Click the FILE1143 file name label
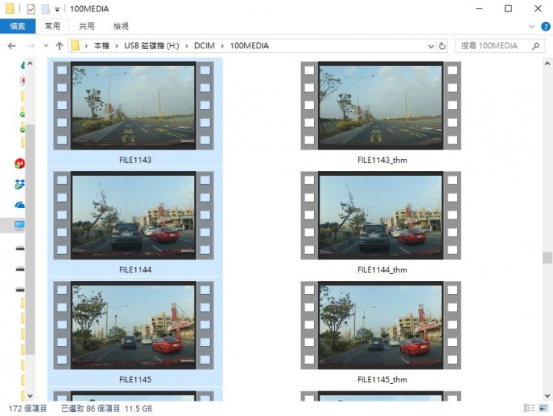The height and width of the screenshot is (416, 553). click(x=135, y=160)
